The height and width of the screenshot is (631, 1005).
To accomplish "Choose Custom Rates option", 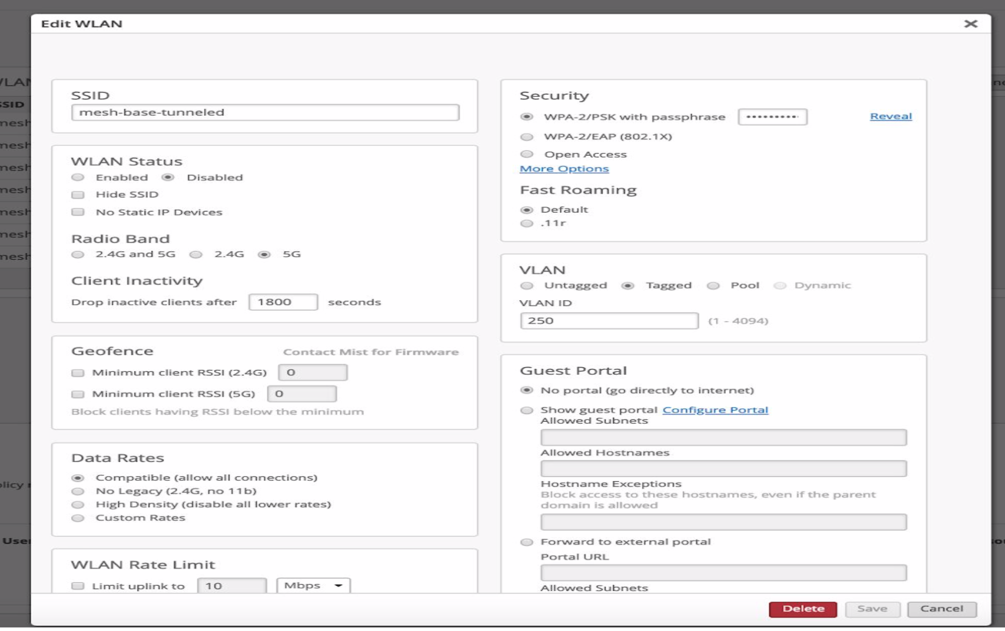I will 78,518.
